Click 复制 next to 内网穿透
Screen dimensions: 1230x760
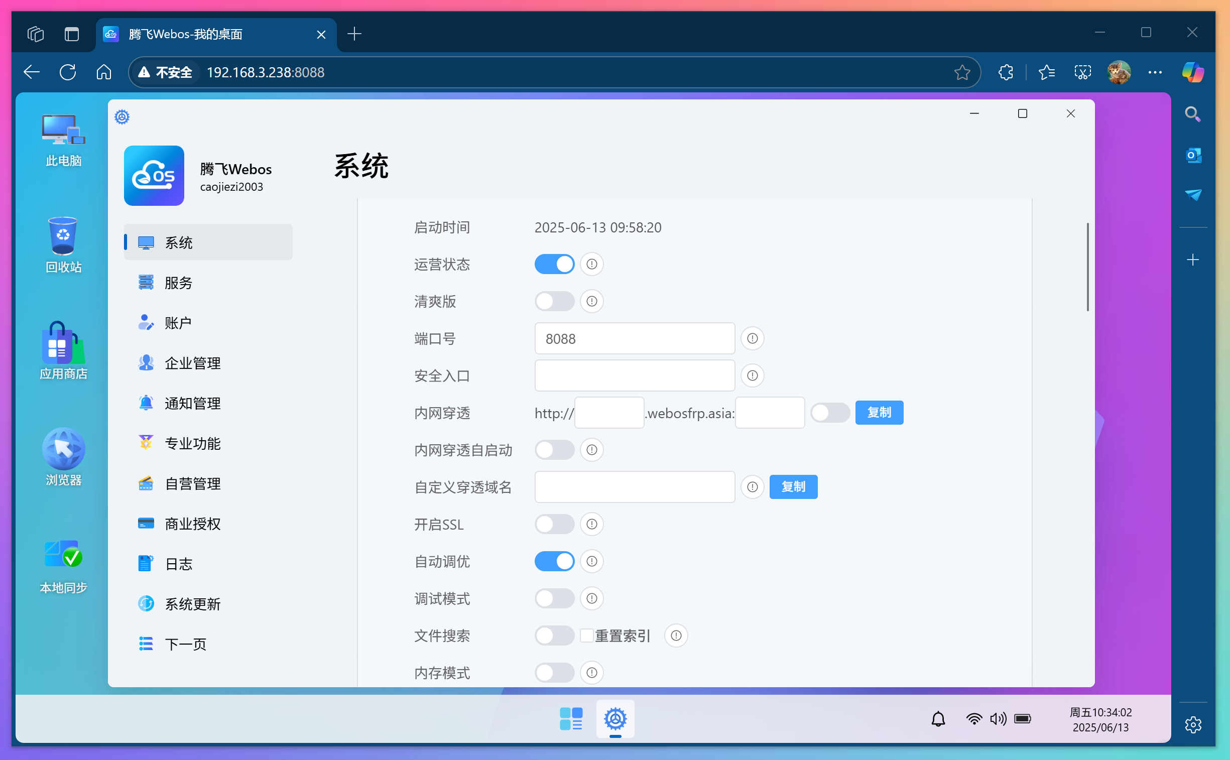click(x=879, y=412)
